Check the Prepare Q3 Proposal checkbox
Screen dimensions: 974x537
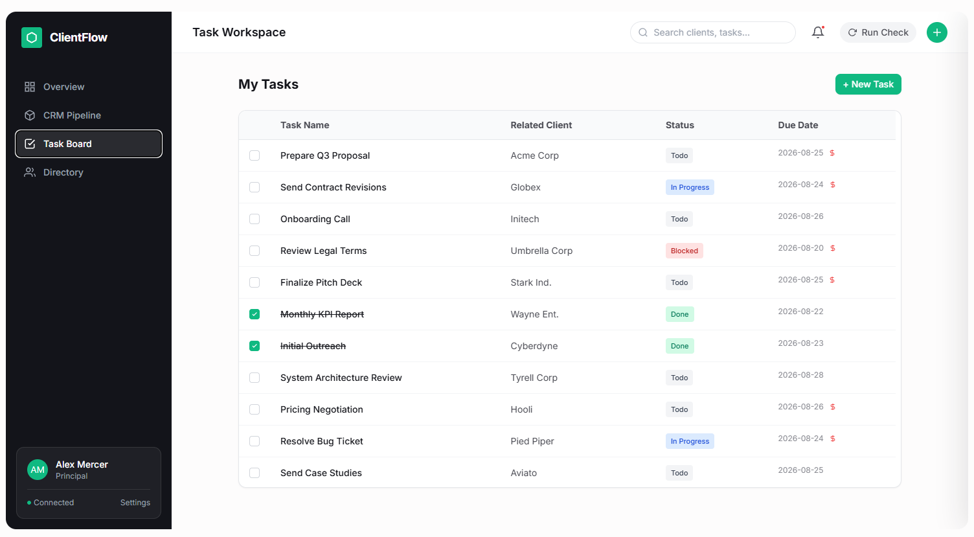[x=255, y=155]
